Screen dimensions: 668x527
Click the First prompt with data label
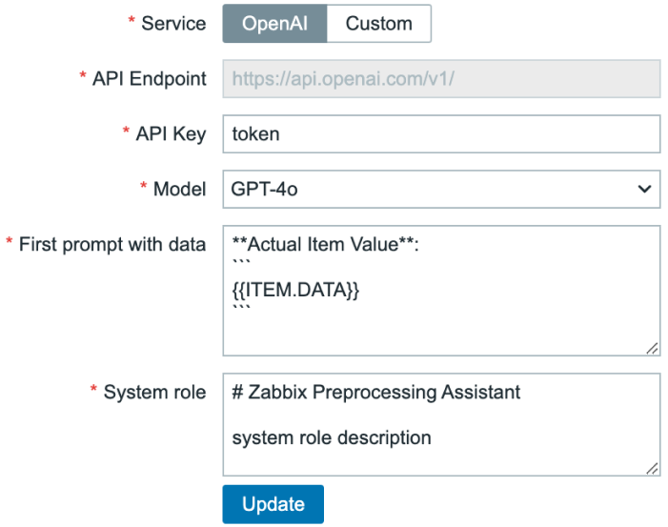(112, 245)
